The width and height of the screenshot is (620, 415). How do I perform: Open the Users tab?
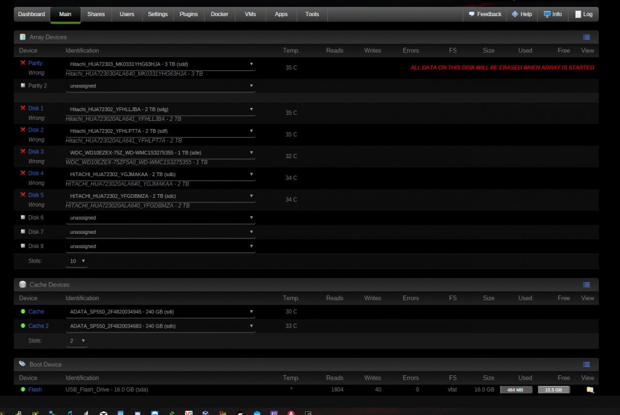point(127,14)
